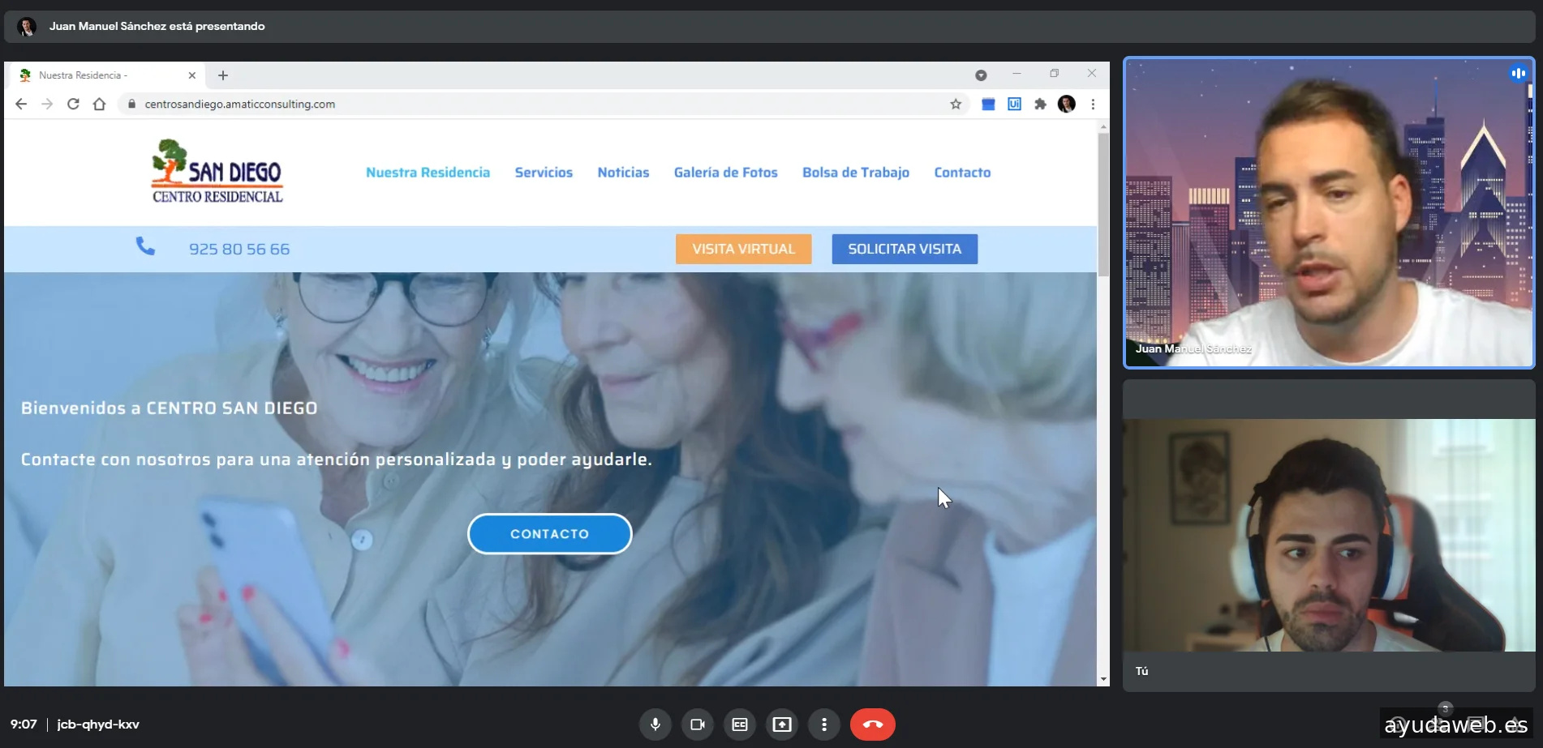Go back using the browser back arrow
The height and width of the screenshot is (748, 1543).
pyautogui.click(x=21, y=104)
